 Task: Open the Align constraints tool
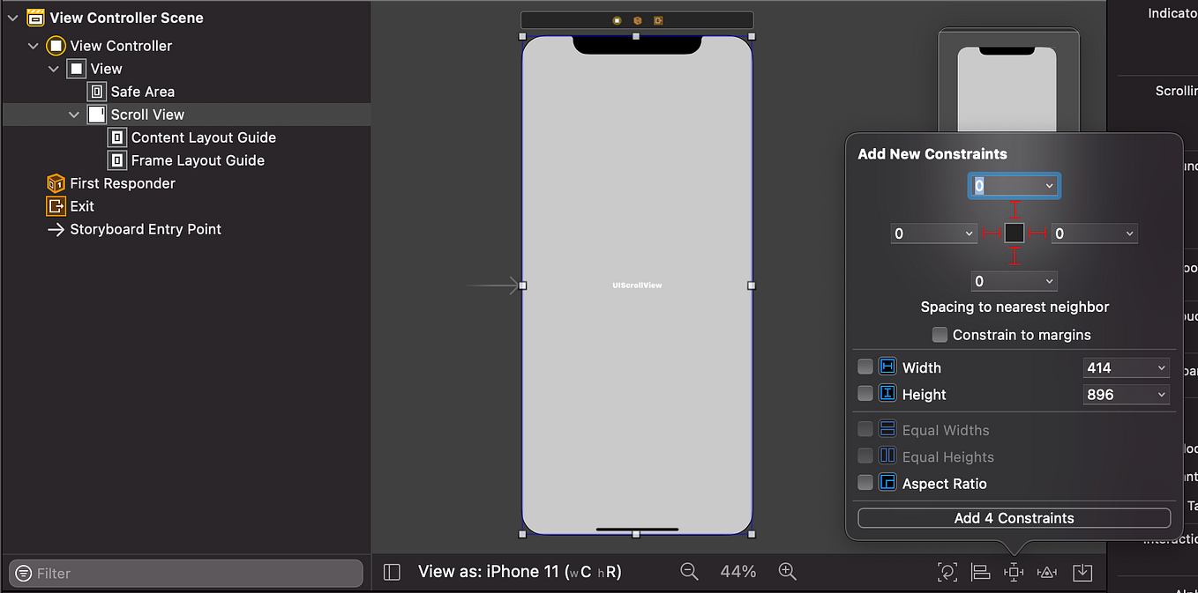point(980,572)
